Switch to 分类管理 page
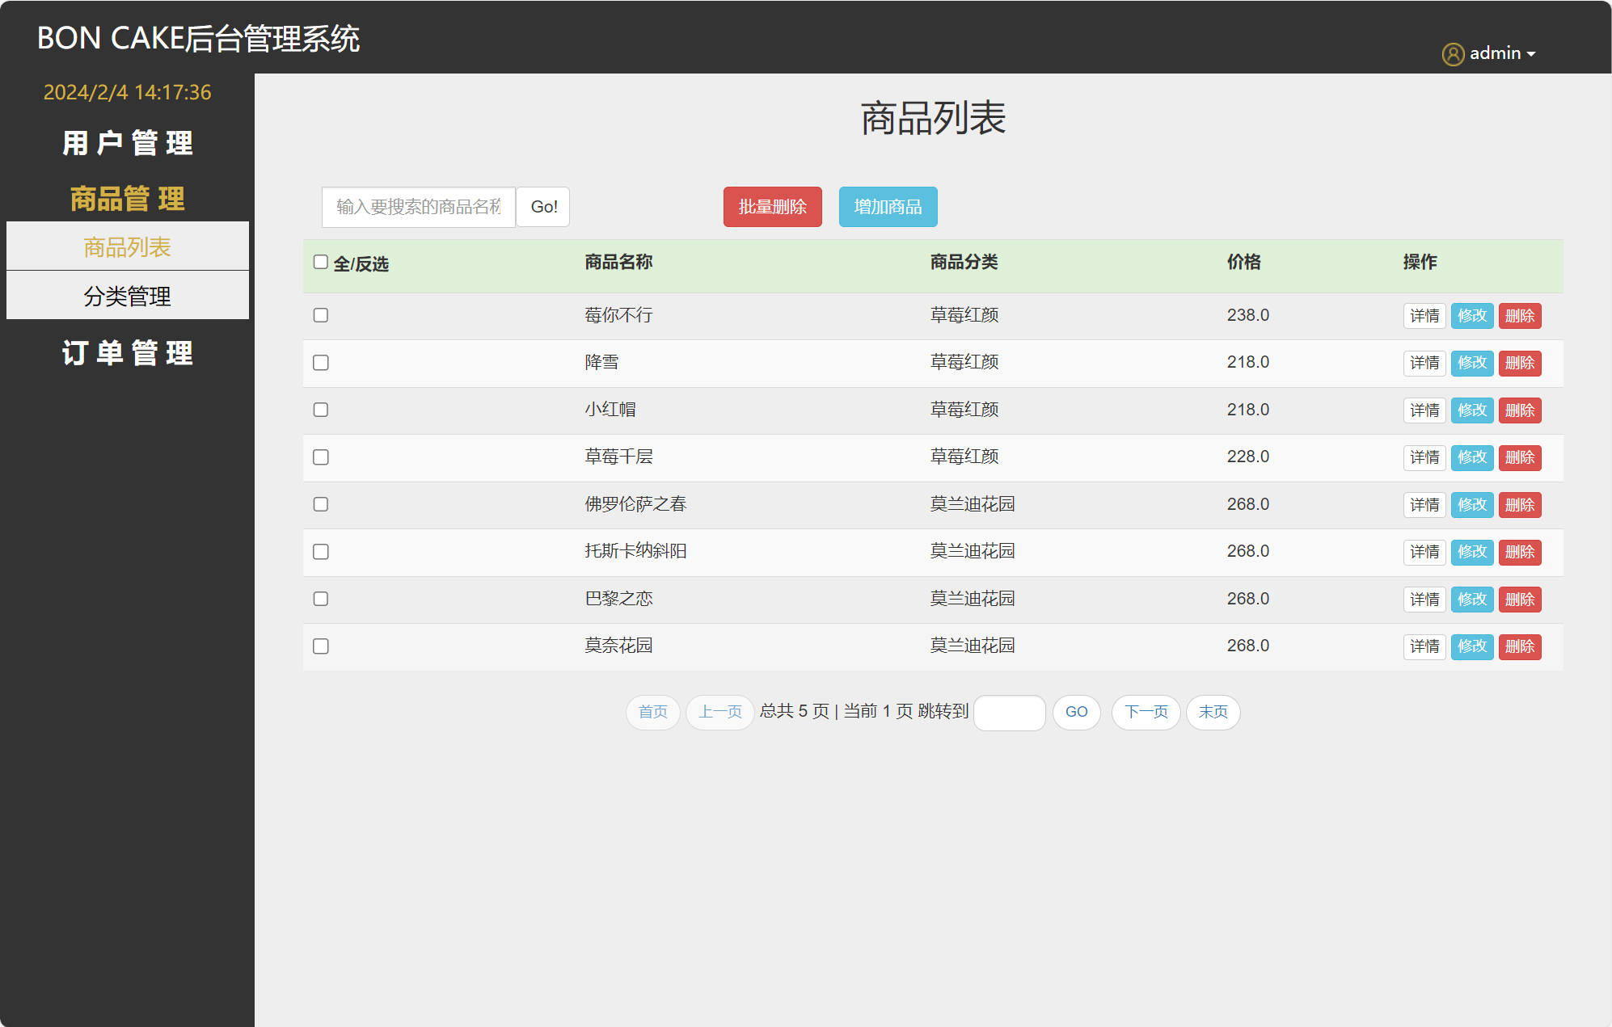Screen dimensions: 1612x1027 point(127,295)
